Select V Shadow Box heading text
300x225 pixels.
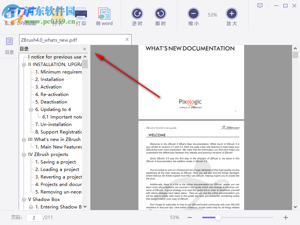44,199
